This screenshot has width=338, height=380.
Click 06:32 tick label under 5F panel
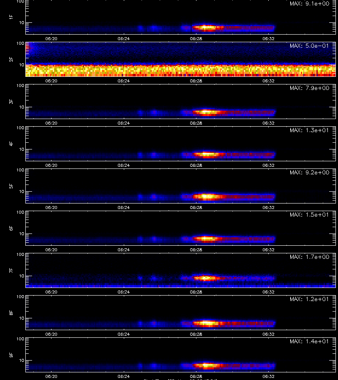click(x=268, y=207)
